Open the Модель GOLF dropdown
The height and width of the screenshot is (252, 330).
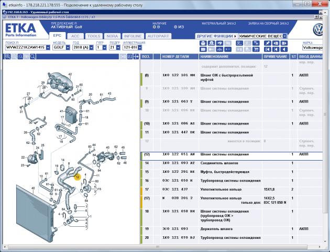[68, 47]
